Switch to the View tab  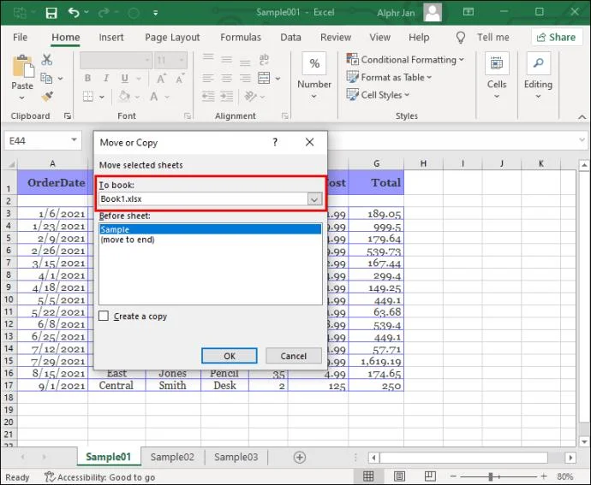pos(379,38)
